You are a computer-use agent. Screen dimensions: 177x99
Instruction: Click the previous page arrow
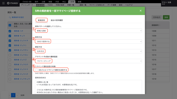(x=9, y=95)
